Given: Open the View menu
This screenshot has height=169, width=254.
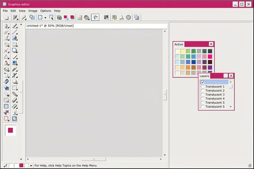Looking at the screenshot, I should pos(22,11).
